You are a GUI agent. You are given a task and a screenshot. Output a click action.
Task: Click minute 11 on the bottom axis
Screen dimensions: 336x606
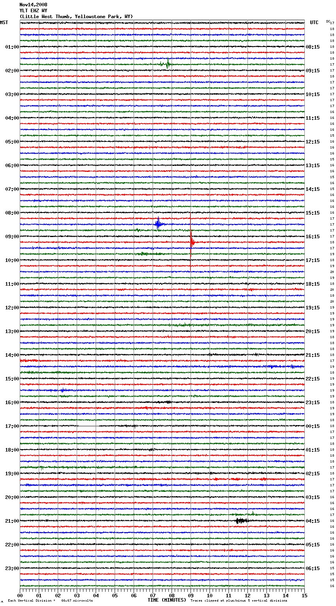pyautogui.click(x=228, y=595)
